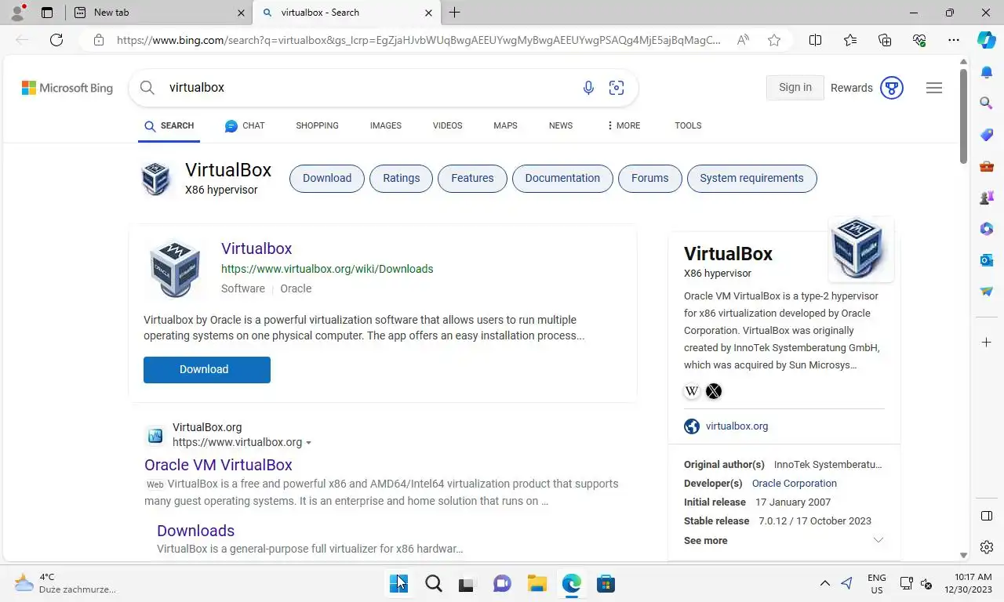The height and width of the screenshot is (602, 1004).
Task: Open sidebar Games chess icon
Action: click(x=987, y=198)
